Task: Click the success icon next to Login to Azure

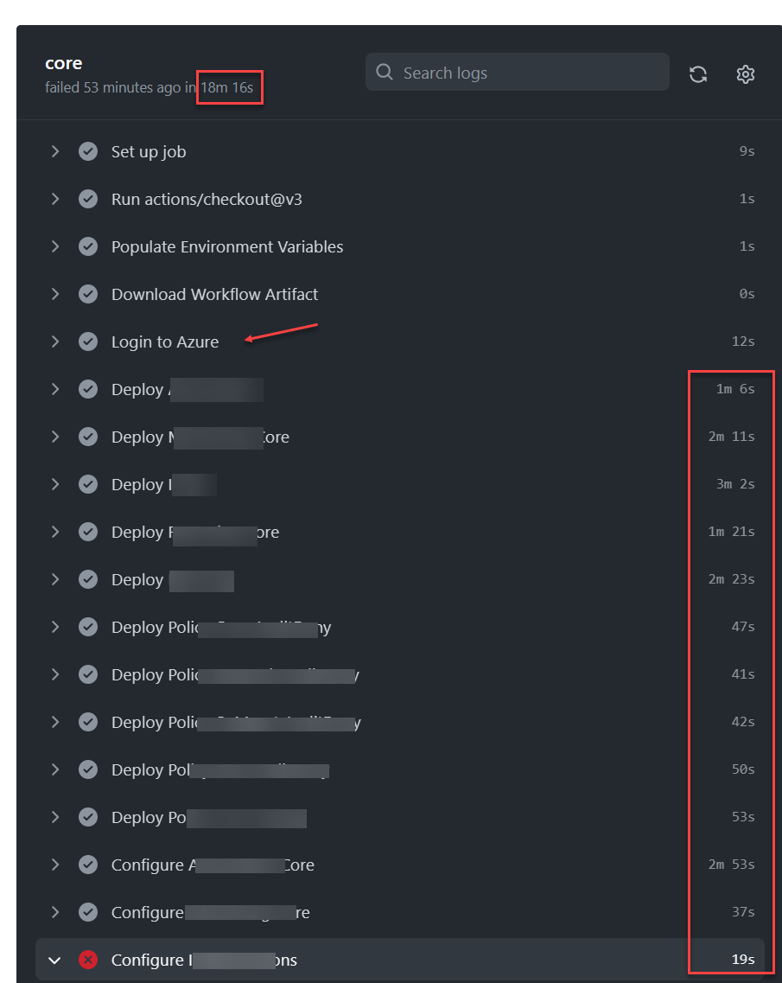Action: 87,341
